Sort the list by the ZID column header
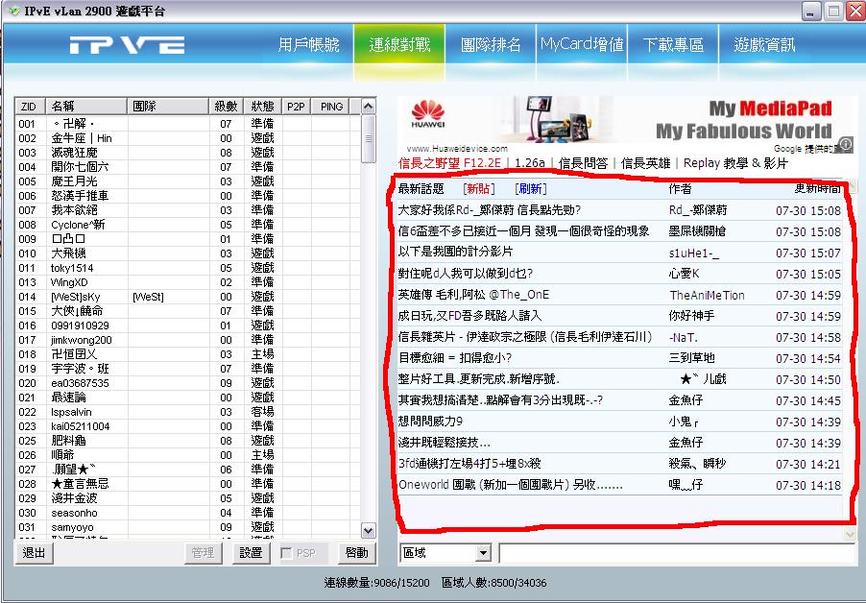Viewport: 866px width, 603px height. 31,107
